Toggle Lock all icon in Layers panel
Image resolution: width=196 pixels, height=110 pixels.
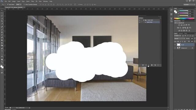(185, 42)
